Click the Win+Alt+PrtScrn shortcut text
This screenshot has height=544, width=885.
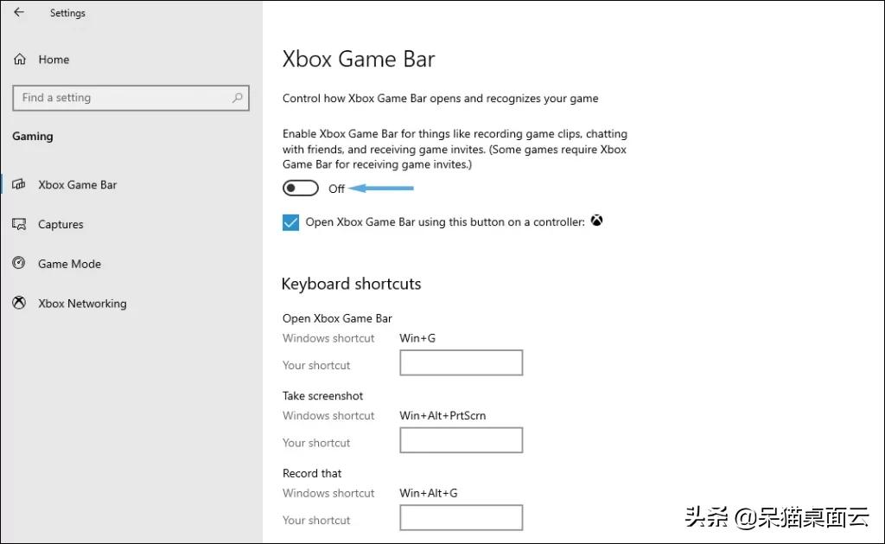point(442,415)
